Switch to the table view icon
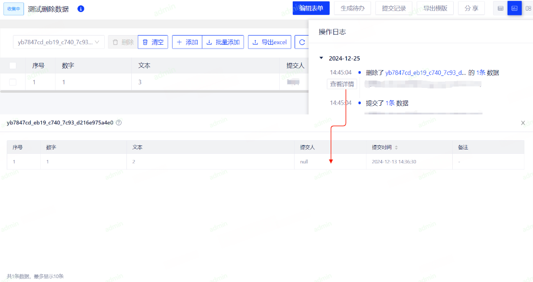The width and height of the screenshot is (533, 282). [x=501, y=8]
